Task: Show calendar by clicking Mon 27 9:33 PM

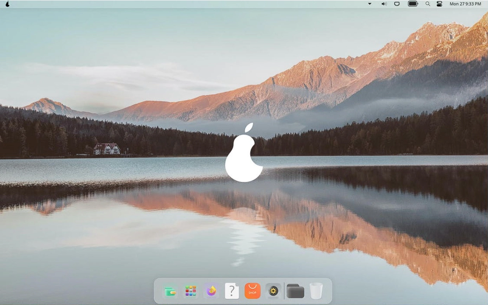Action: click(465, 4)
